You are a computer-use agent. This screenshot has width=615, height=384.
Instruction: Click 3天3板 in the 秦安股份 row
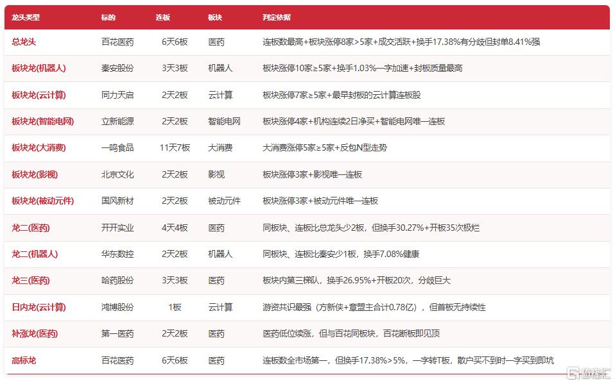pos(175,68)
